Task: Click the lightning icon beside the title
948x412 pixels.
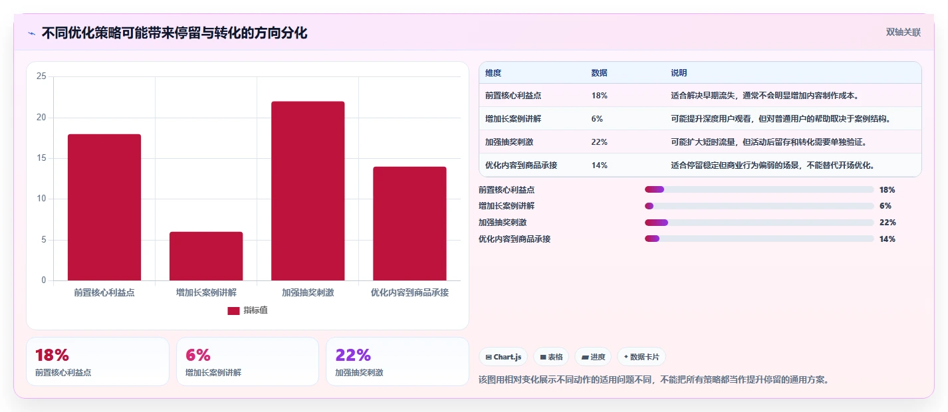Action: 31,33
